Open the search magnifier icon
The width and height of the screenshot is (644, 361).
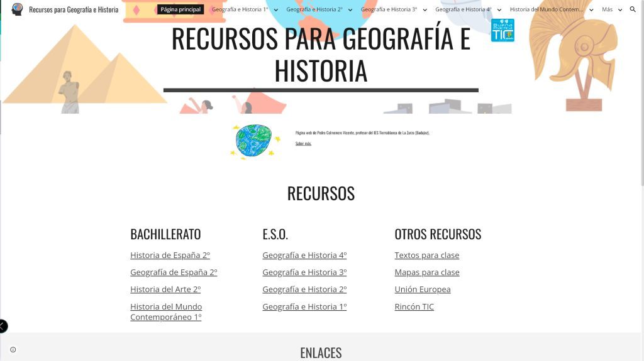click(x=633, y=9)
